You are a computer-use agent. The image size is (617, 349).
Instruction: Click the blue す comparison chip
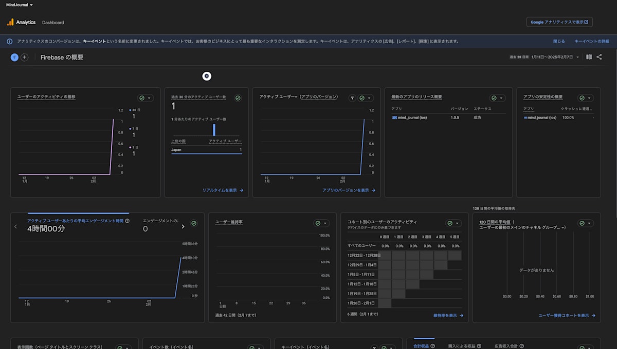click(x=14, y=57)
